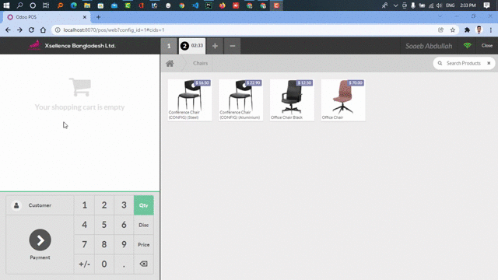498x280 pixels.
Task: Click the backspace key on the numpad
Action: coord(143,264)
